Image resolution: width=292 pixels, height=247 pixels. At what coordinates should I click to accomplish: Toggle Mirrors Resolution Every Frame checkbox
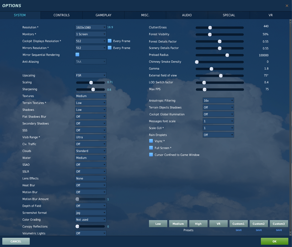[x=110, y=48]
